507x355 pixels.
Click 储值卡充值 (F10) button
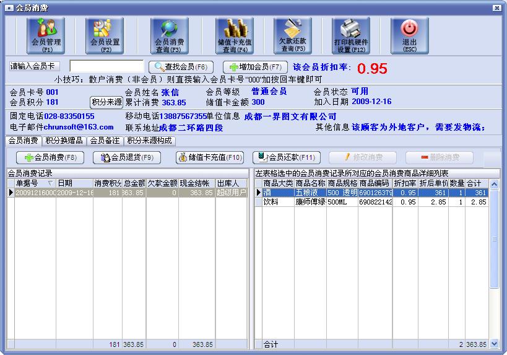coord(210,157)
